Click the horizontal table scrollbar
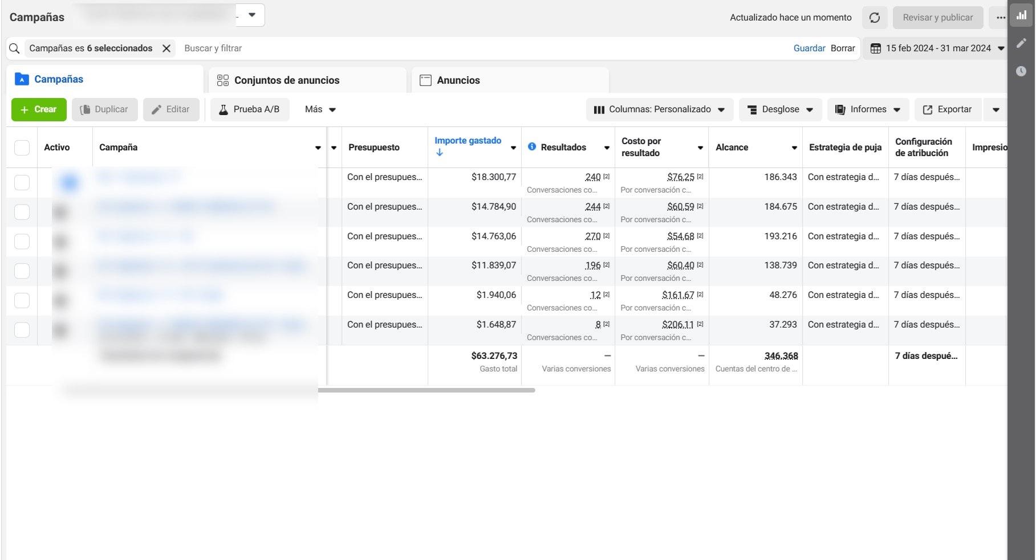 (x=426, y=390)
